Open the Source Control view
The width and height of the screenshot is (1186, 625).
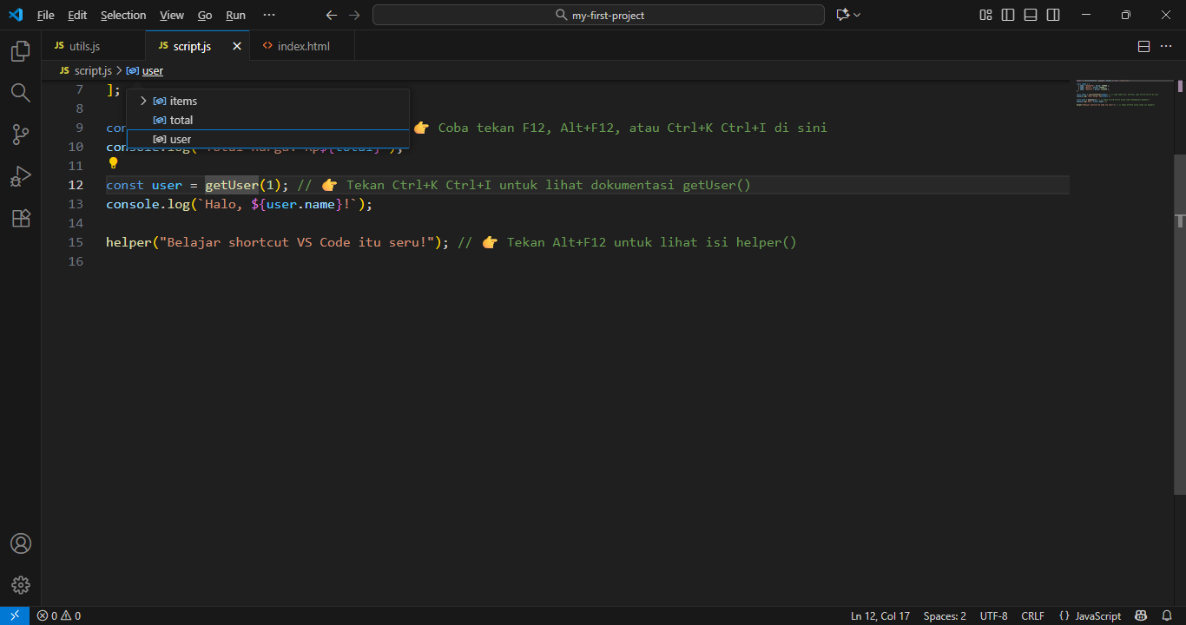pyautogui.click(x=20, y=134)
